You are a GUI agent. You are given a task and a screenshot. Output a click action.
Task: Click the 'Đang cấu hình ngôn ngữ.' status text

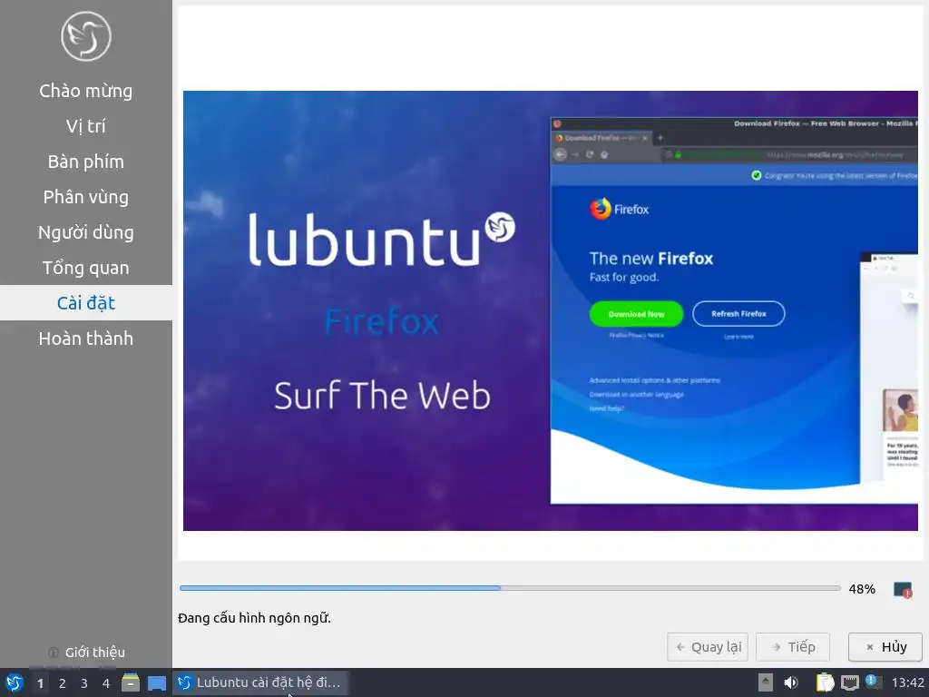254,618
